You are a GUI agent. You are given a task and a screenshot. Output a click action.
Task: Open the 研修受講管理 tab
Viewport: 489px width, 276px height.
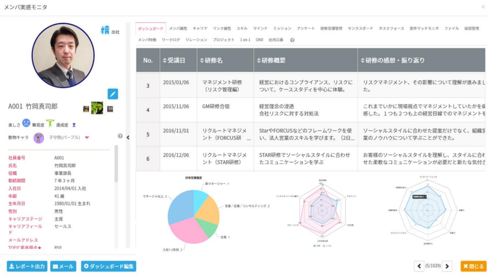(x=331, y=29)
